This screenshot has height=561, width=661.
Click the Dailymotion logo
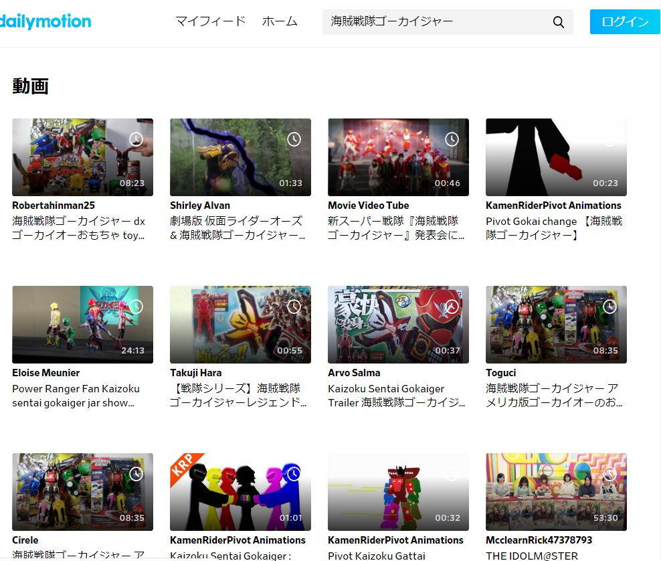click(45, 21)
